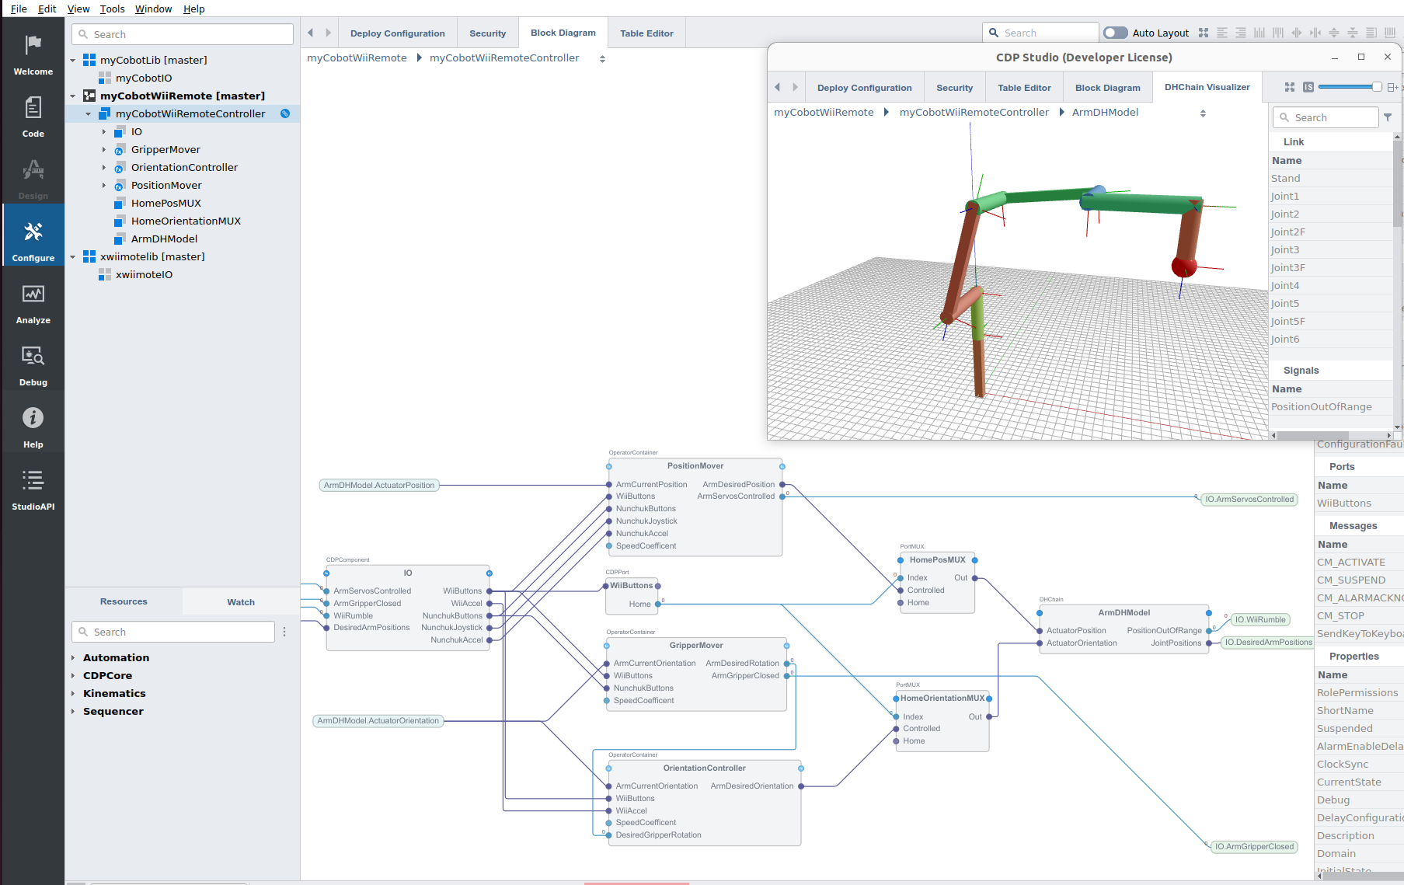Navigate forward in main window tab bar
This screenshot has height=885, width=1404.
coord(328,33)
